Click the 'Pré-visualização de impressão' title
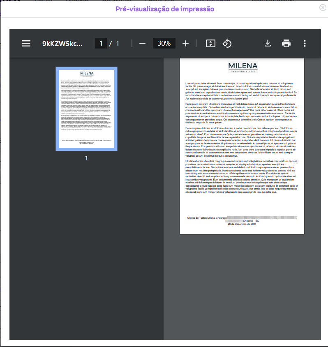This screenshot has width=328, height=347. (x=164, y=9)
